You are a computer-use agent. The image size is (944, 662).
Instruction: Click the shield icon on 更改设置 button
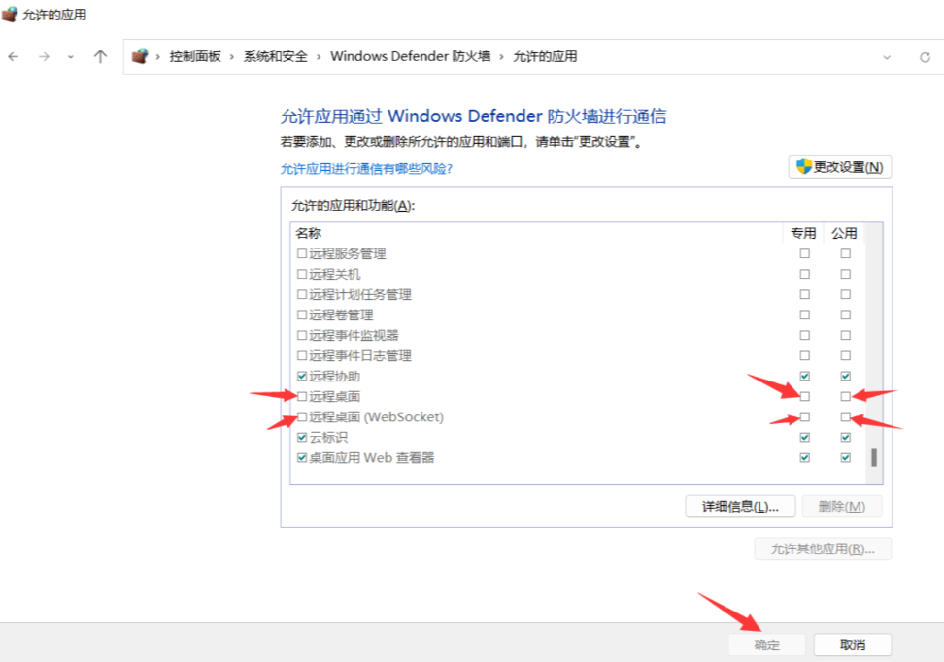coord(803,167)
